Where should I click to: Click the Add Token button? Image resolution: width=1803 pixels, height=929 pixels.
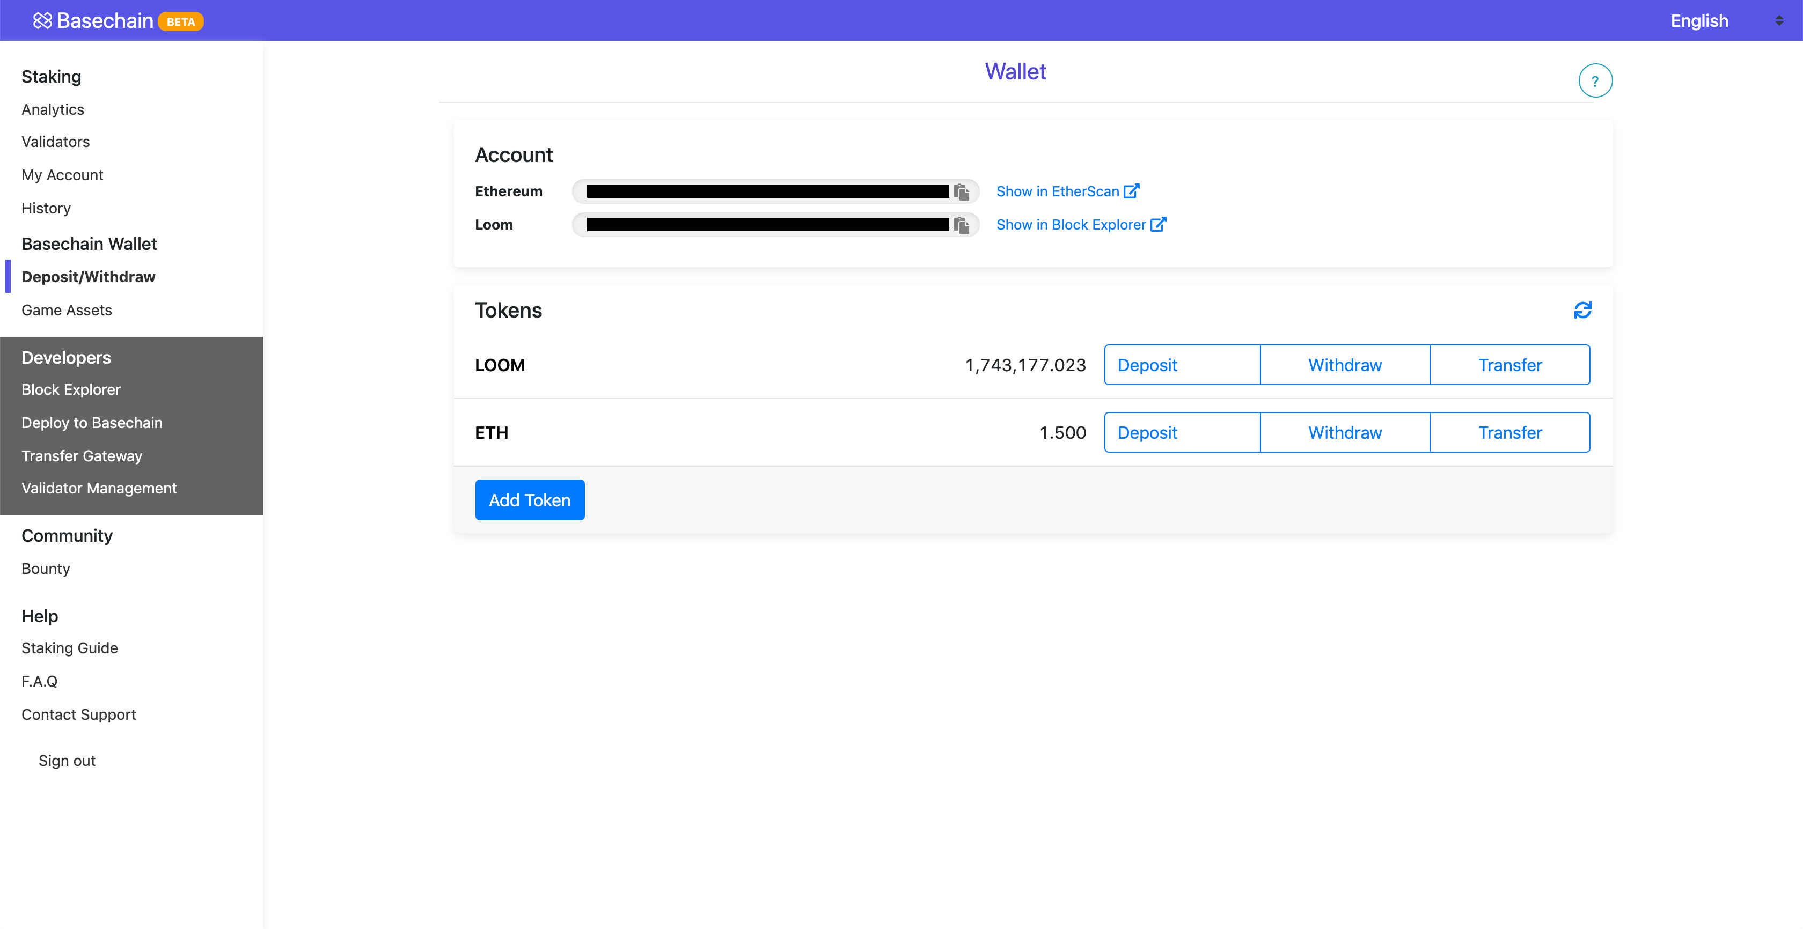pos(530,500)
